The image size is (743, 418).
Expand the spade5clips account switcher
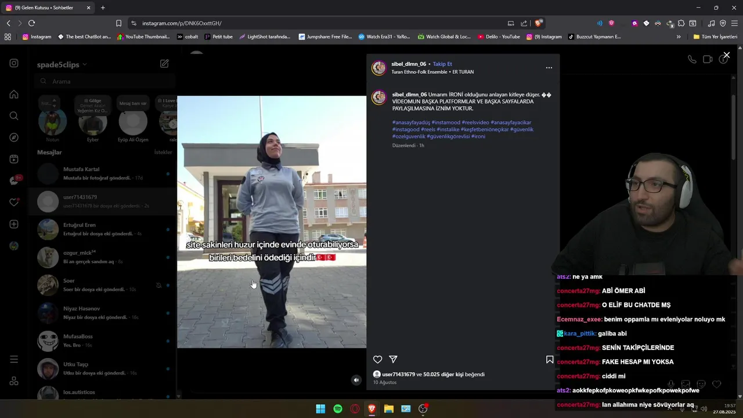point(62,64)
